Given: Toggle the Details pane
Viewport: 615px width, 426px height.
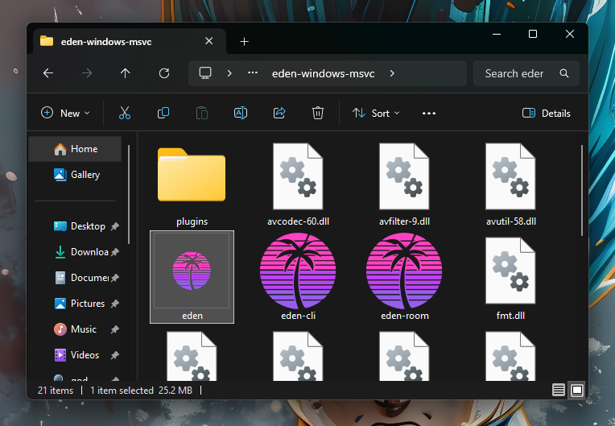Looking at the screenshot, I should (x=547, y=114).
